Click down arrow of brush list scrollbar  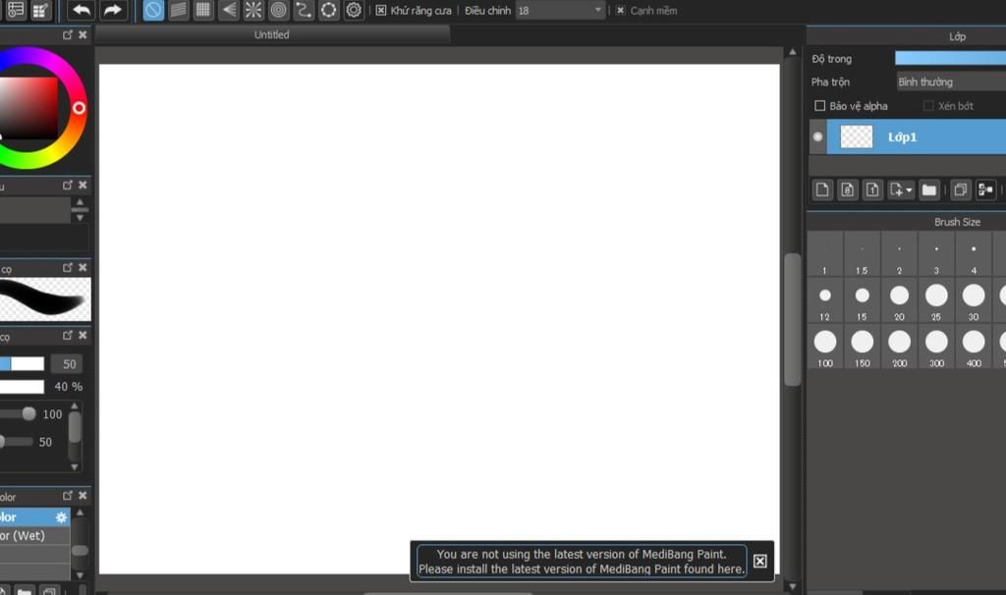pos(80,575)
